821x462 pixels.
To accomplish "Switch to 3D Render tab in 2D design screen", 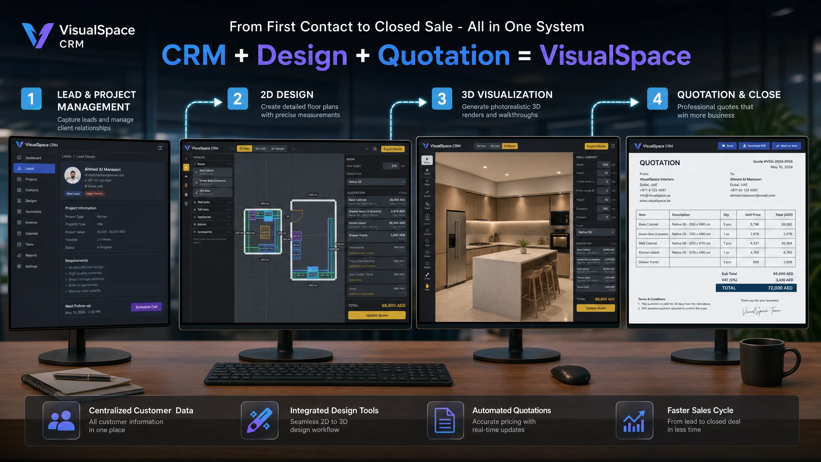I will tap(278, 149).
